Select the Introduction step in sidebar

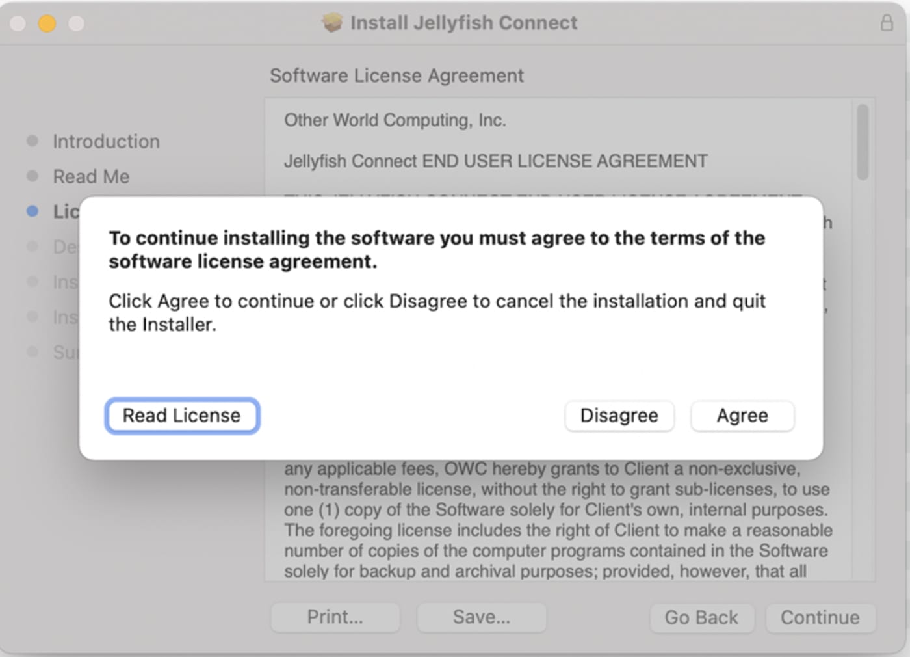[x=106, y=141]
